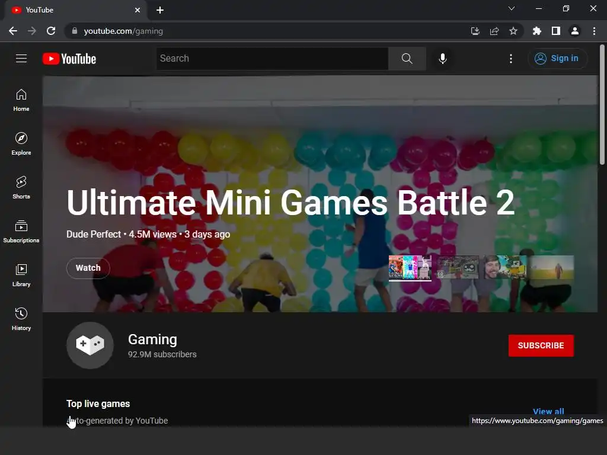This screenshot has width=607, height=455.
Task: Select fourth carousel thumbnail with field
Action: tap(552, 267)
